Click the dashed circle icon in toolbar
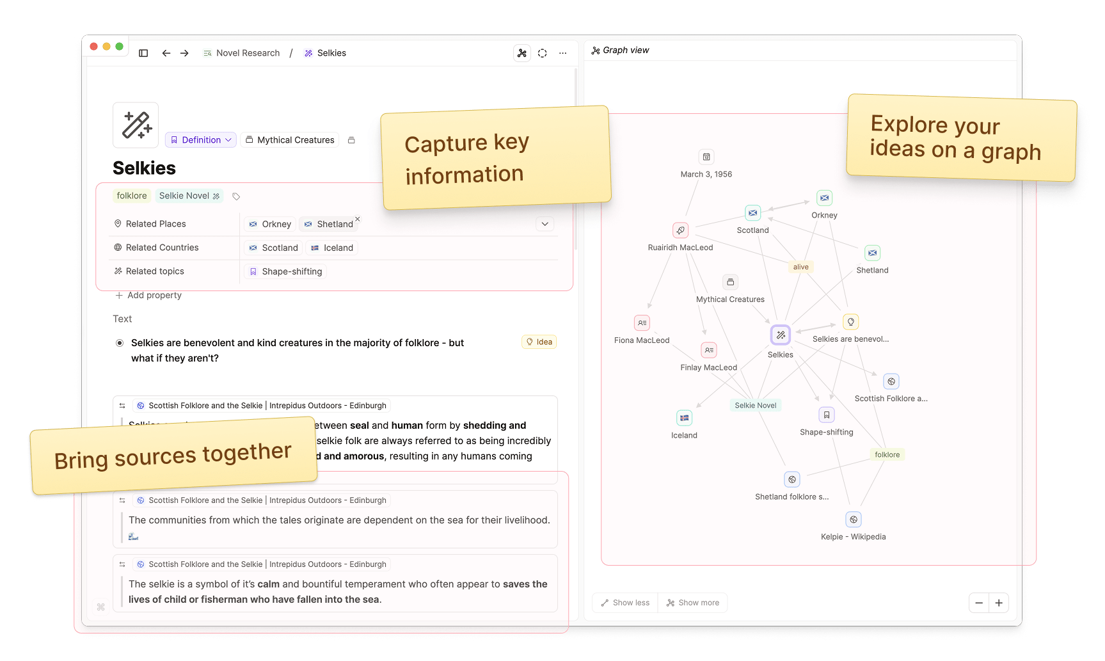Image resolution: width=1105 pixels, height=661 pixels. tap(543, 53)
